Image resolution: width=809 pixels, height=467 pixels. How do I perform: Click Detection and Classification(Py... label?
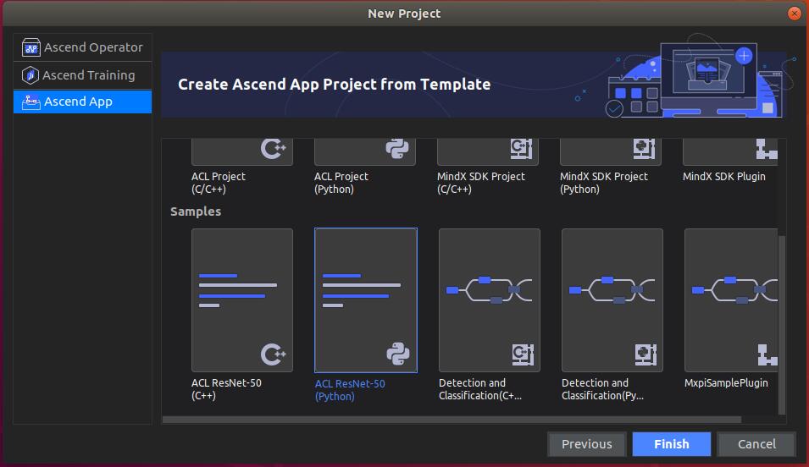[602, 389]
